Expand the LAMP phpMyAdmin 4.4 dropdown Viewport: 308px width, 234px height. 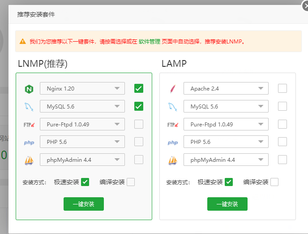click(x=226, y=160)
